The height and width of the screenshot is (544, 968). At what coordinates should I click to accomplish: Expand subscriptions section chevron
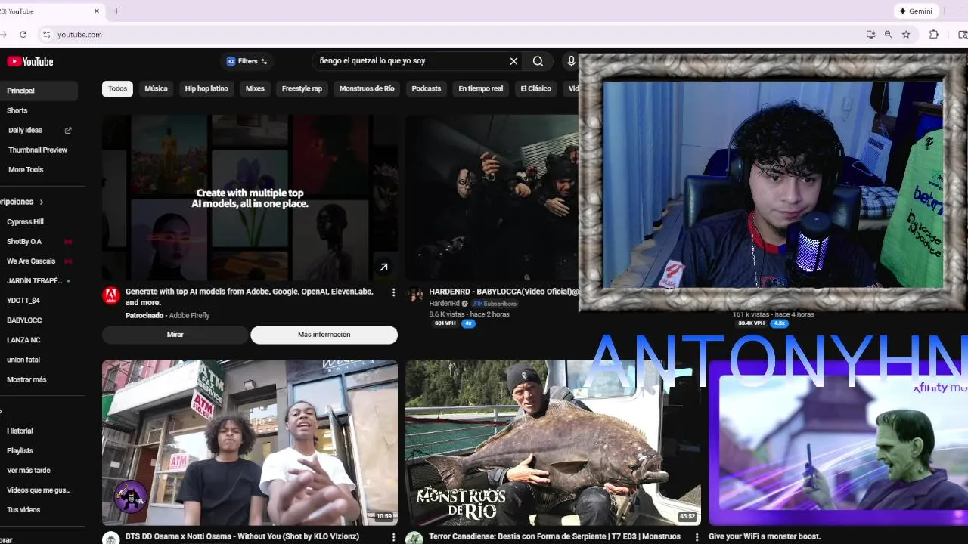42,202
